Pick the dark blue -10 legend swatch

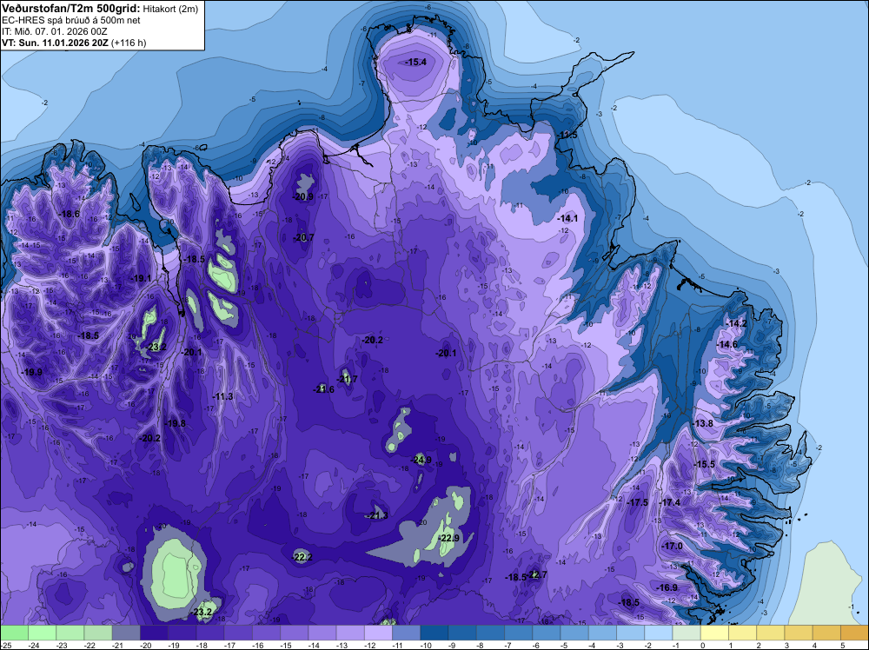(x=434, y=633)
